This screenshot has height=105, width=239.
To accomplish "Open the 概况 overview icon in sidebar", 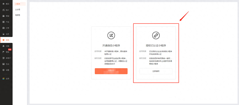I will click(x=3, y=4).
